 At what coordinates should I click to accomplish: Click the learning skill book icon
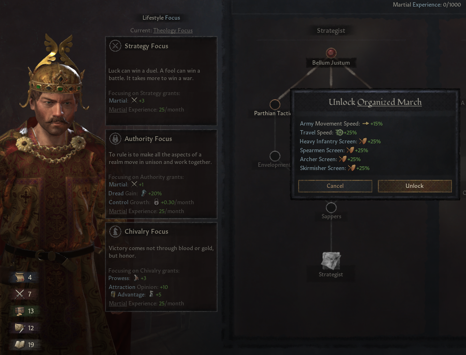pyautogui.click(x=20, y=345)
